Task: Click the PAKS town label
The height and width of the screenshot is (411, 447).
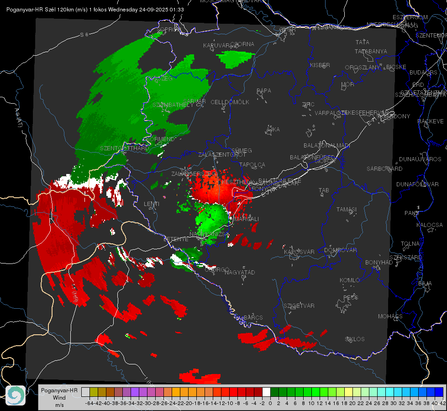Action: [412, 213]
